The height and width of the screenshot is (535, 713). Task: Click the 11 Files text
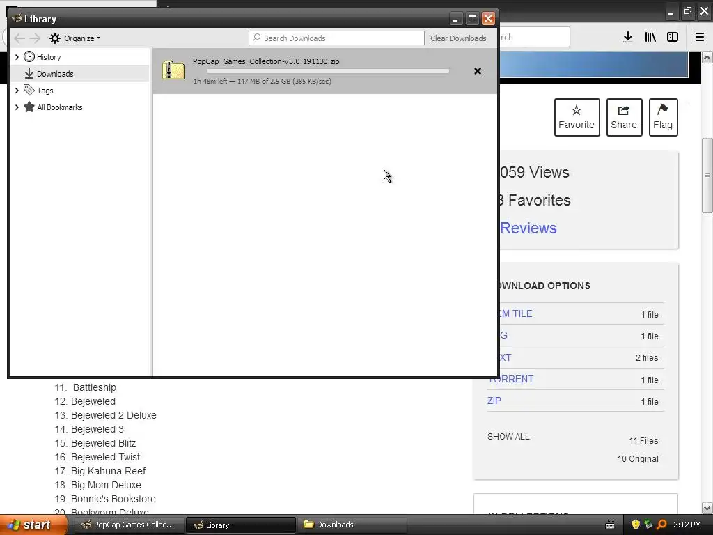click(x=643, y=440)
